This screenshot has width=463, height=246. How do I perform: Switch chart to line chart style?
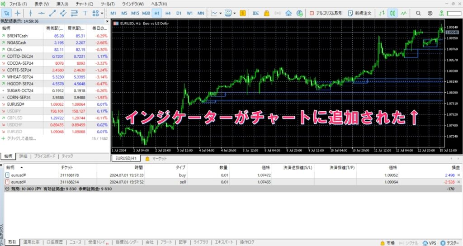pyautogui.click(x=404, y=13)
